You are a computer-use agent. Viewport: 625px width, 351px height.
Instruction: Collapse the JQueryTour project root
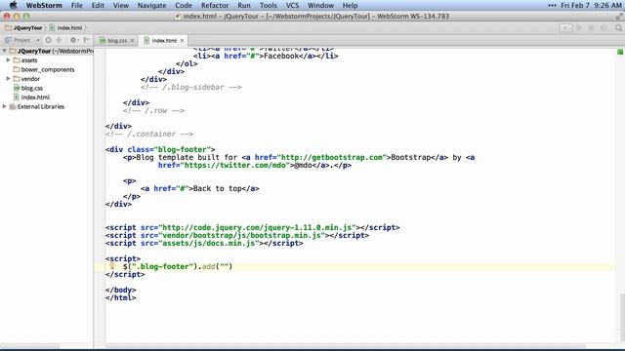4,51
